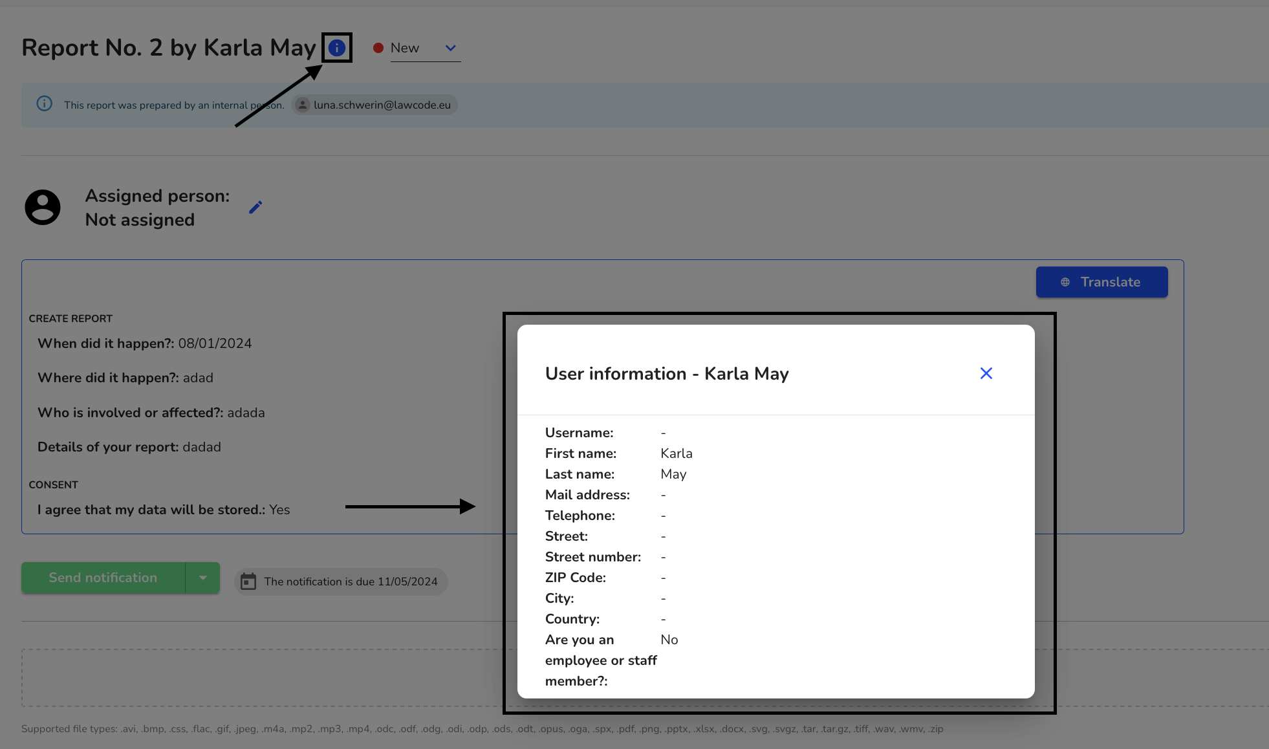Click the 'Supported file types' text line
1269x749 pixels.
[483, 729]
